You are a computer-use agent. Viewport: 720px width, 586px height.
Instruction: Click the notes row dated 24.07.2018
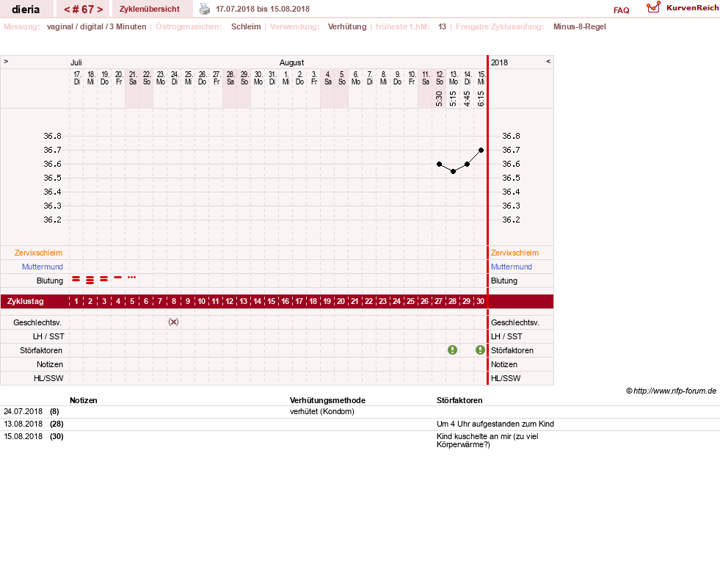360,412
